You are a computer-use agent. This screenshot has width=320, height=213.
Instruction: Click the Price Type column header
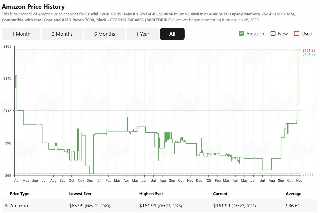(x=20, y=194)
